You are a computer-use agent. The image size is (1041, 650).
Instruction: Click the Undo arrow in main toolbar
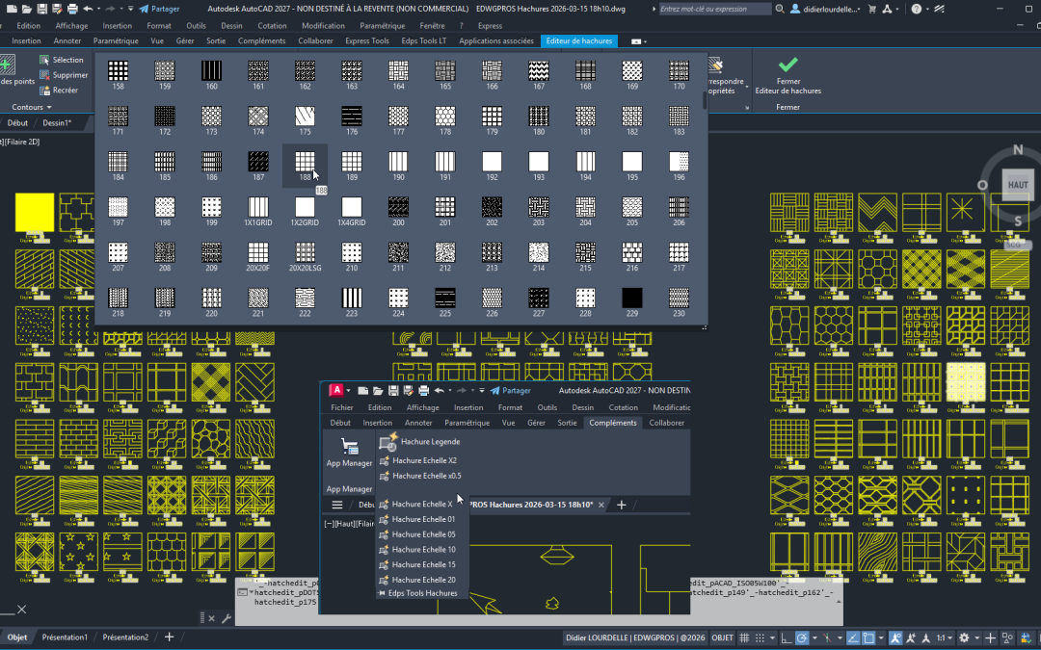(88, 9)
